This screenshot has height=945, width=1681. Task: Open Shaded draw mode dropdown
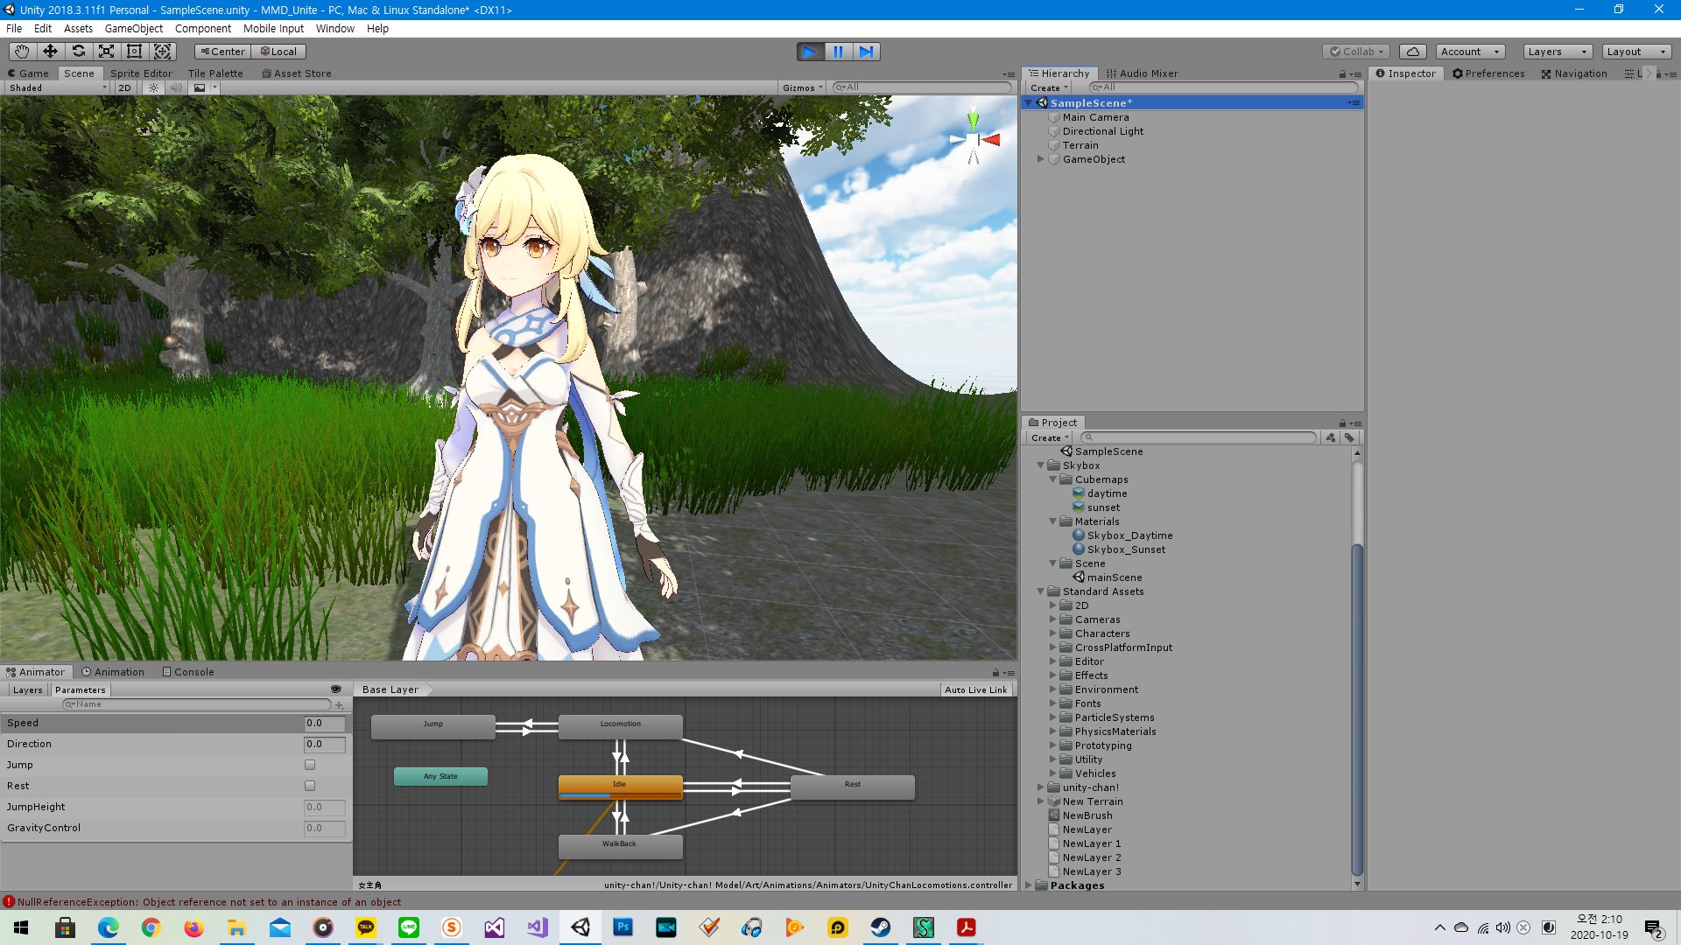pos(57,87)
